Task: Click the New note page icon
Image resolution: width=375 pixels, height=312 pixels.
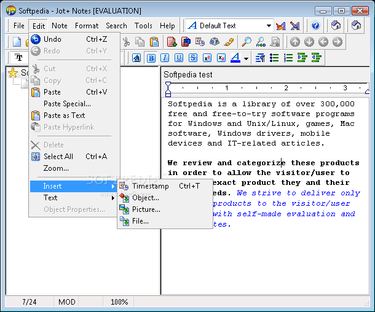Action: click(x=17, y=42)
